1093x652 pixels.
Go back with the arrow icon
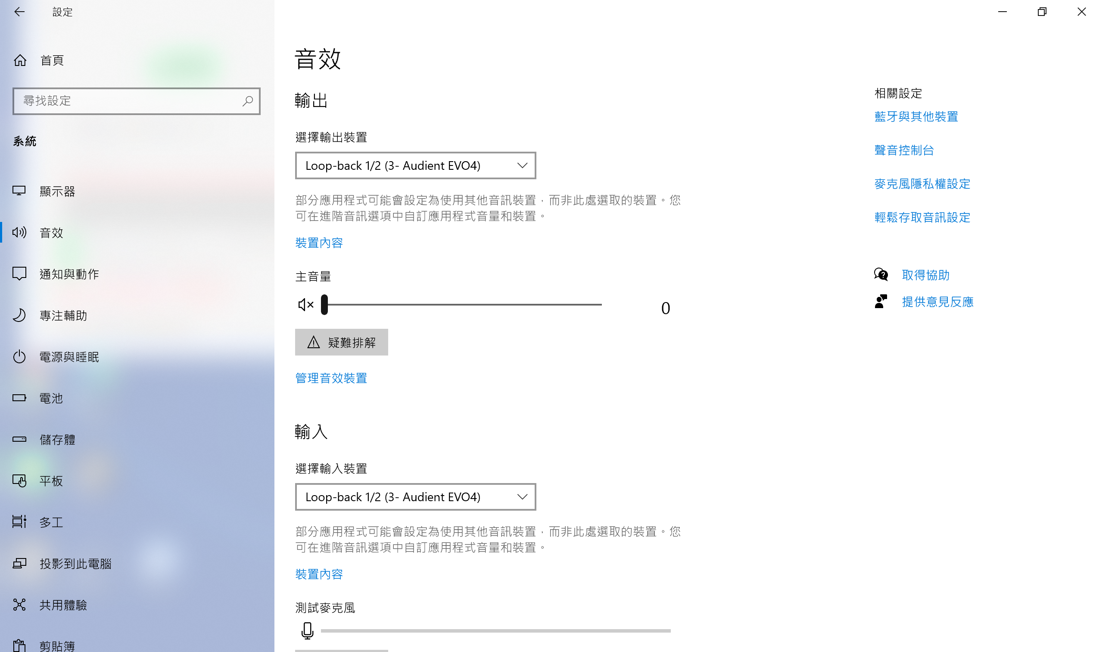pyautogui.click(x=19, y=12)
